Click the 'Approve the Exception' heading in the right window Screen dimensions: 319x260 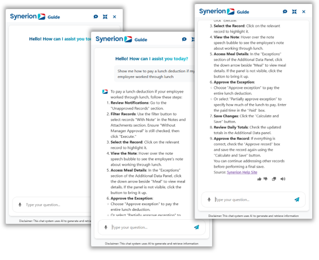(x=234, y=82)
